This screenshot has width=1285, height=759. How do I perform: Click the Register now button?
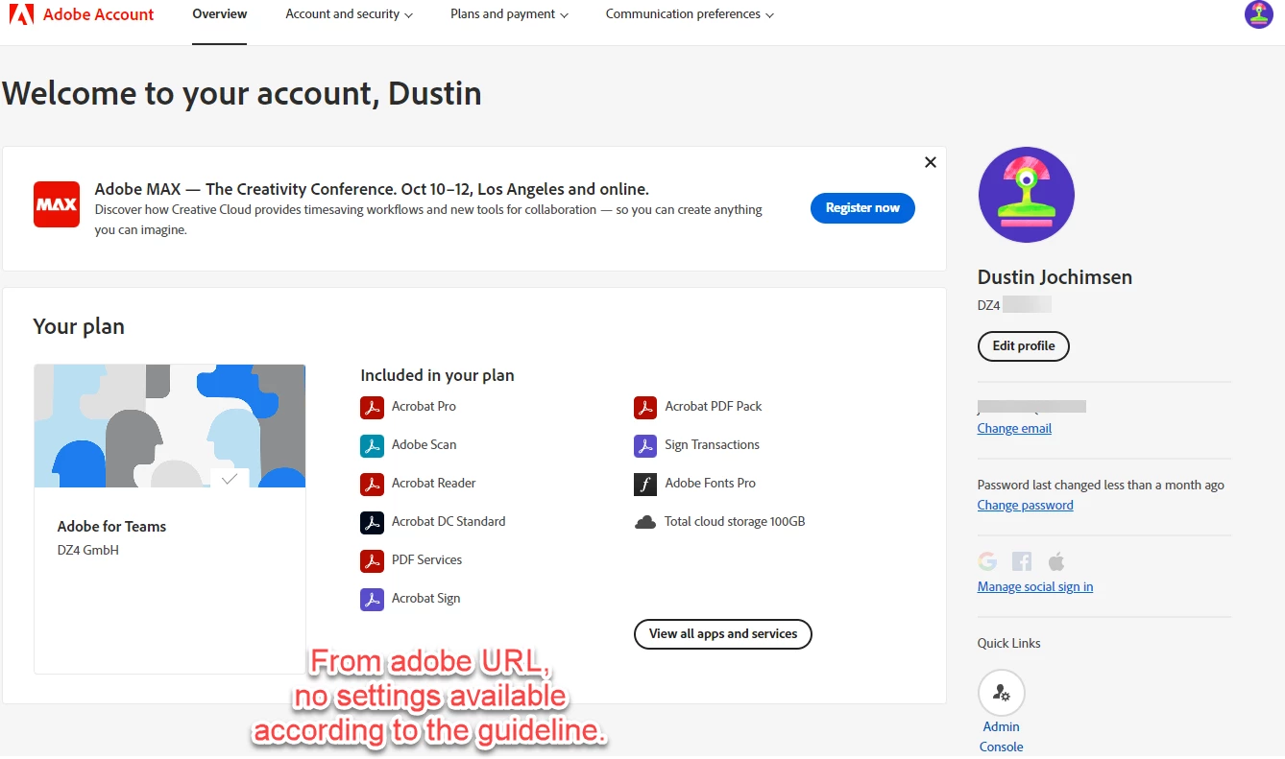[x=862, y=208]
